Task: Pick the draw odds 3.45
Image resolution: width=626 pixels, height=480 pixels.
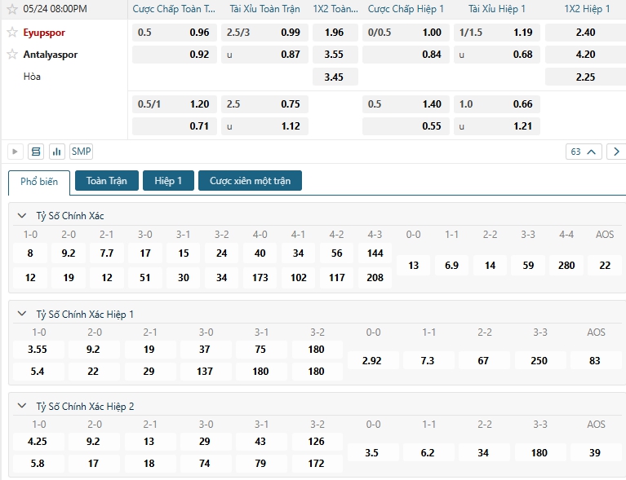Action: tap(334, 77)
